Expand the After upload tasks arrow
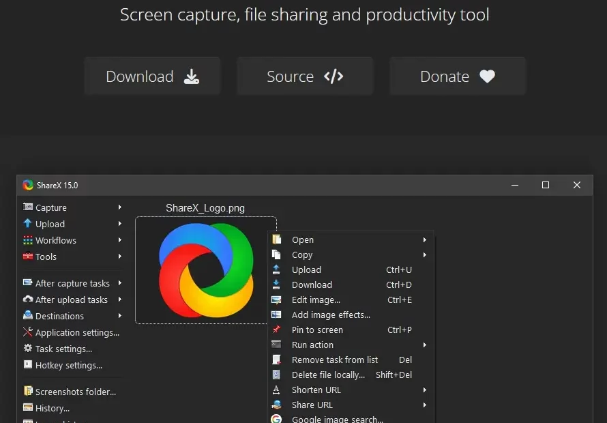This screenshot has width=607, height=423. [120, 299]
